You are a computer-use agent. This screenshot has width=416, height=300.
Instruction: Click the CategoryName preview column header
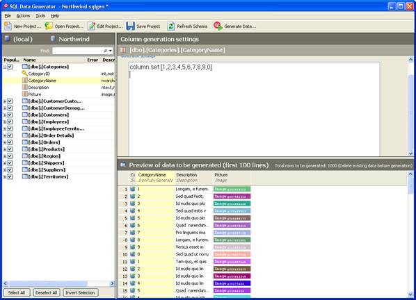pyautogui.click(x=155, y=177)
